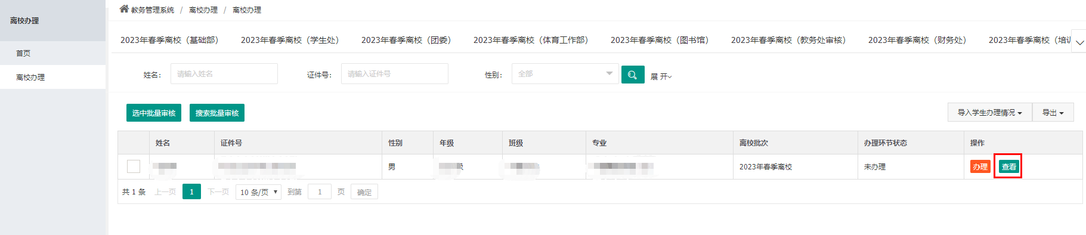Choose the 10 条/页 page size selector
This screenshot has width=1086, height=235.
click(259, 192)
